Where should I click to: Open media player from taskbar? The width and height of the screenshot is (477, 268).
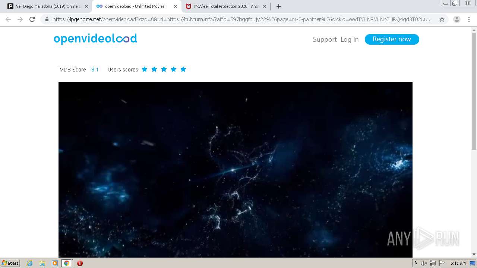(55, 263)
